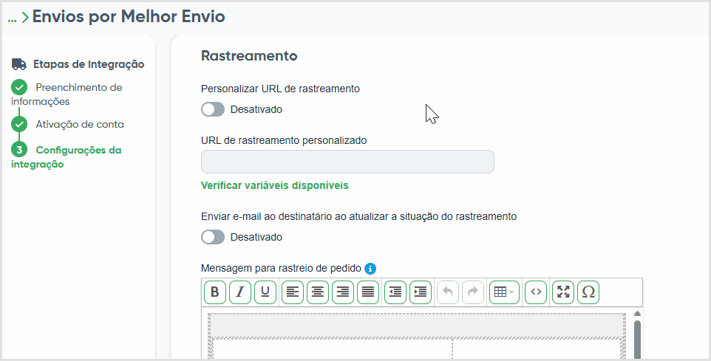The image size is (711, 361).
Task: Click the Ativação de conta check icon
Action: point(19,124)
